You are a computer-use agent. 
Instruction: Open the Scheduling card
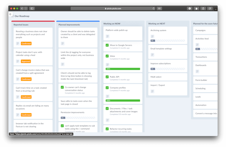pos(205,89)
